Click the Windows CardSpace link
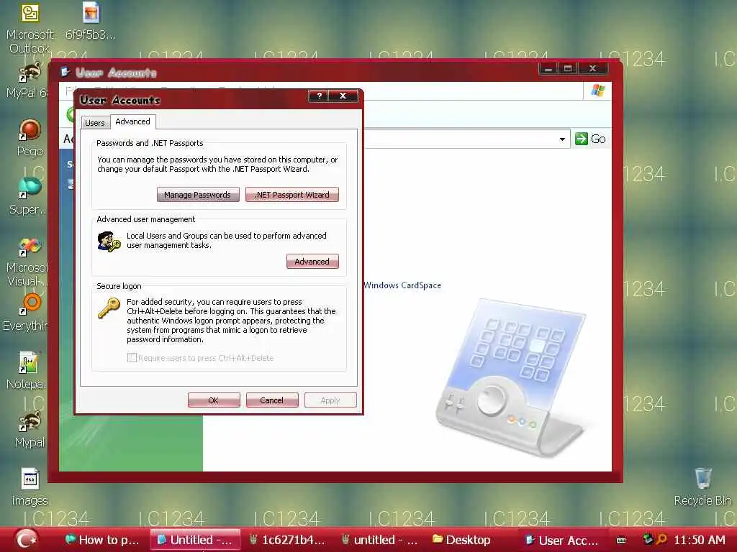This screenshot has height=552, width=737. pyautogui.click(x=402, y=285)
